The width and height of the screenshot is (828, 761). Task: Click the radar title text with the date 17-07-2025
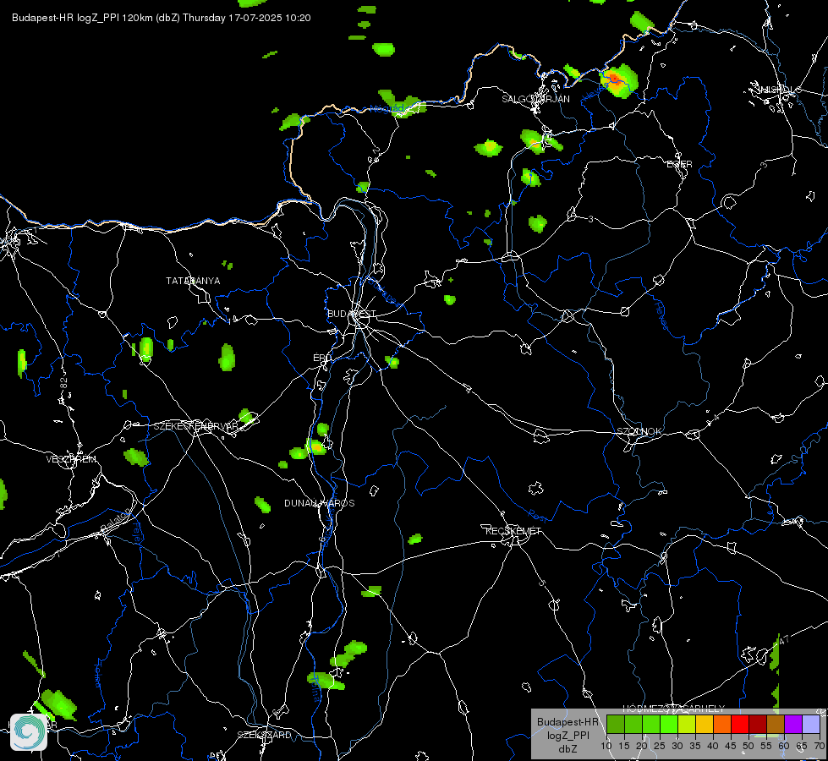161,18
